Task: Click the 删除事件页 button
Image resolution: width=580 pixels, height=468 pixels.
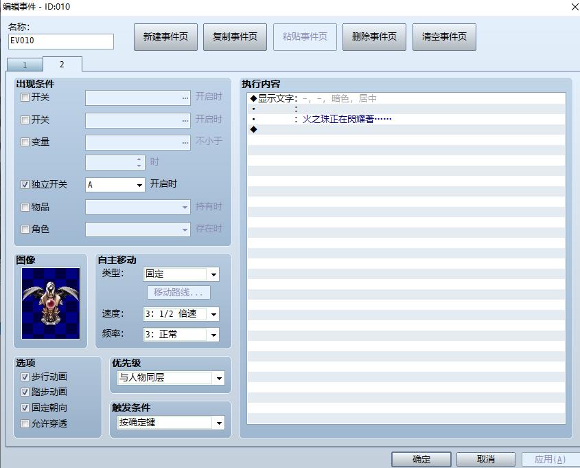Action: click(374, 36)
